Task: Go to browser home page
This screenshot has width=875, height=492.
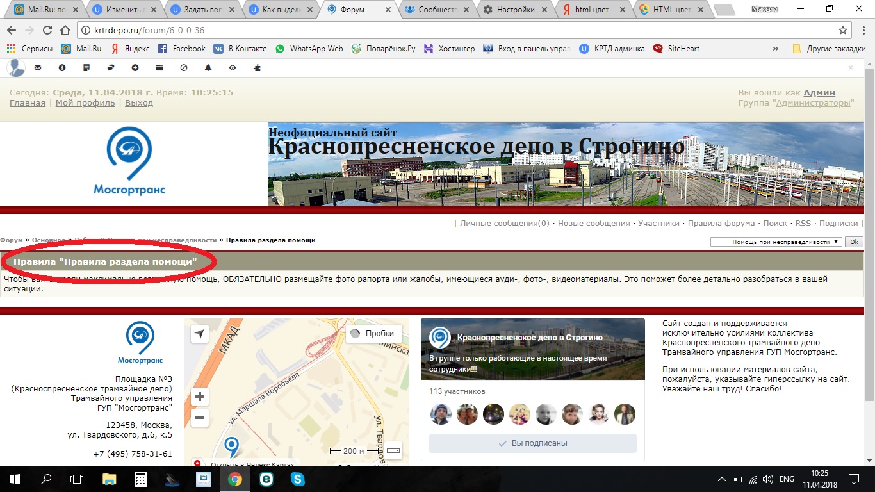Action: coord(65,30)
